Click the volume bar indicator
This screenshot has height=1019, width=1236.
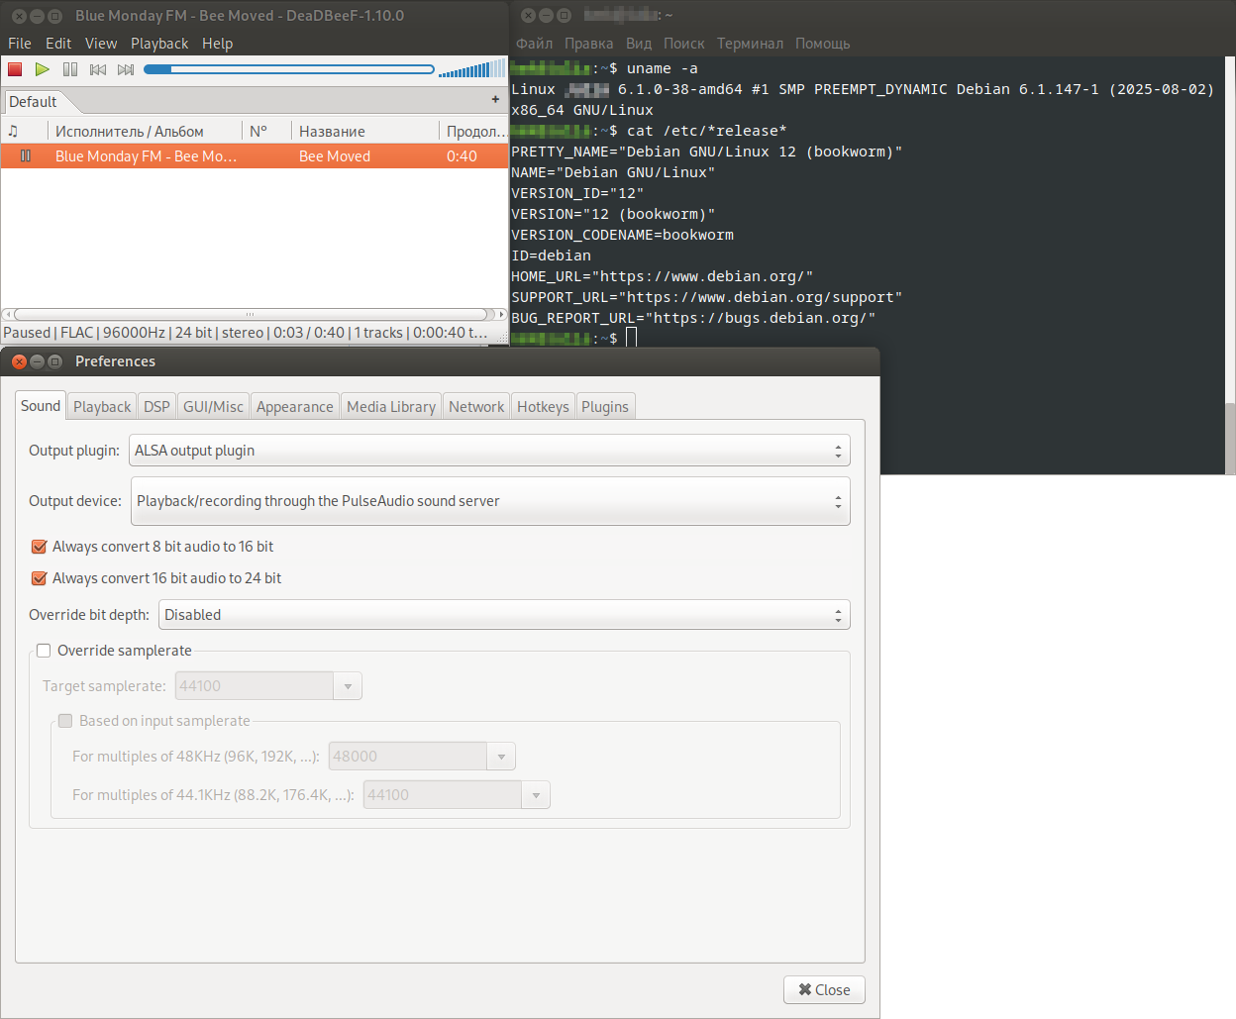(x=471, y=69)
